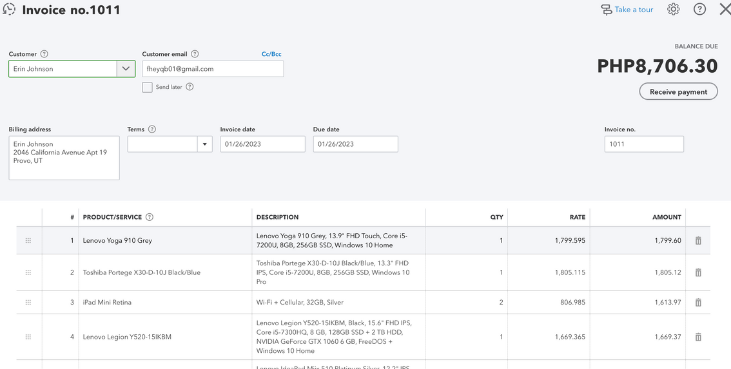Click description of Lenovo Yoga 910 Grey row
Screen dimensions: 731x369
(338, 240)
